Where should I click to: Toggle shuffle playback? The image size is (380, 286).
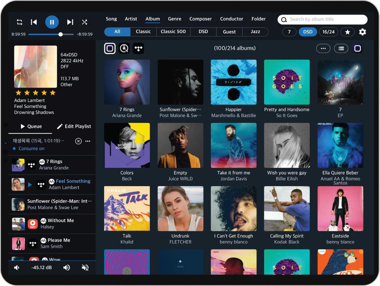(x=85, y=22)
